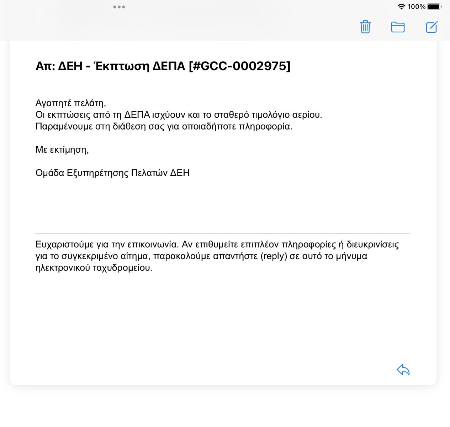450x427 pixels.
Task: Tap the closing 'Με εκτίμηση,'
Action: click(62, 150)
